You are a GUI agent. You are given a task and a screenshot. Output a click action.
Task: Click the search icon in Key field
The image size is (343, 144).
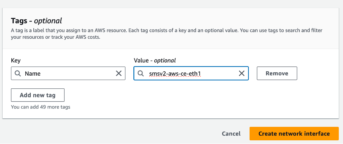point(18,73)
